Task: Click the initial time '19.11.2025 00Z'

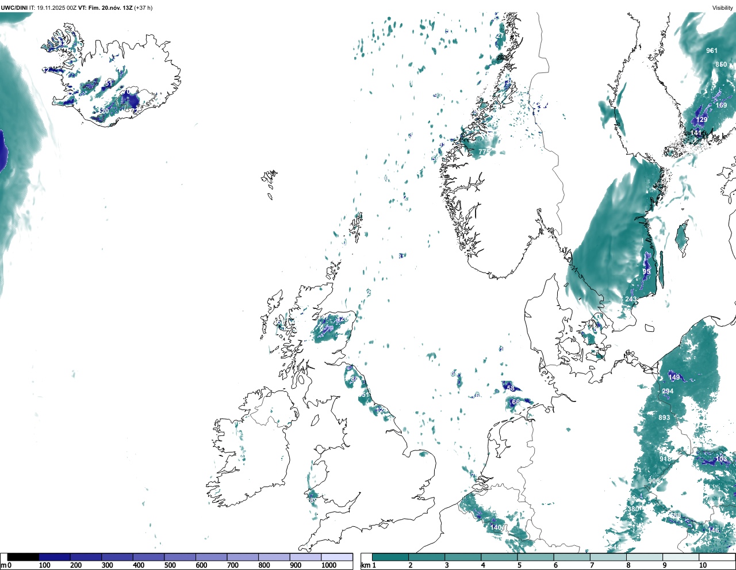Action: pos(57,8)
